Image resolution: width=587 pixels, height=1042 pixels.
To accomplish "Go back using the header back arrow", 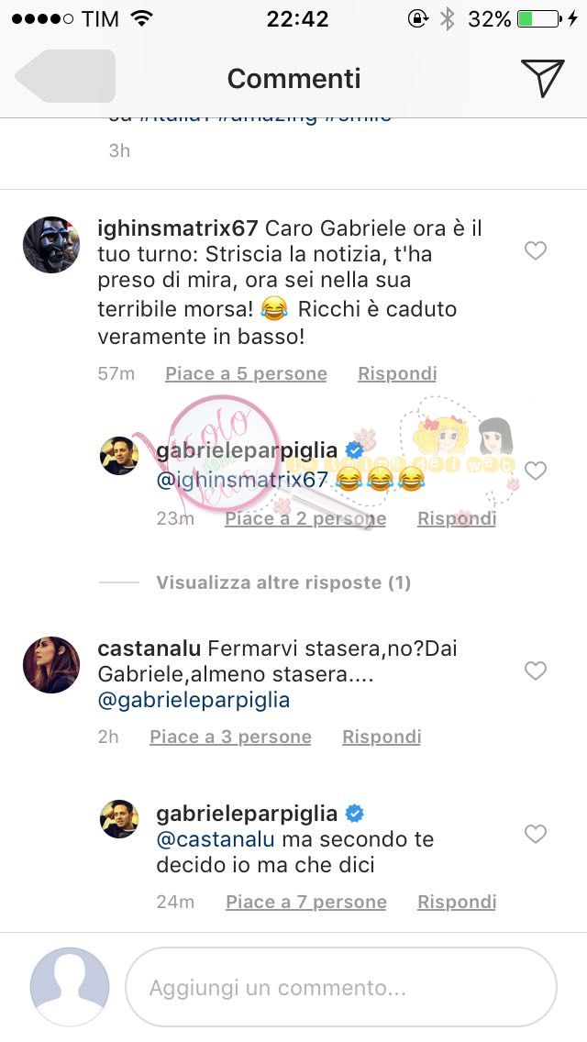I will (65, 76).
